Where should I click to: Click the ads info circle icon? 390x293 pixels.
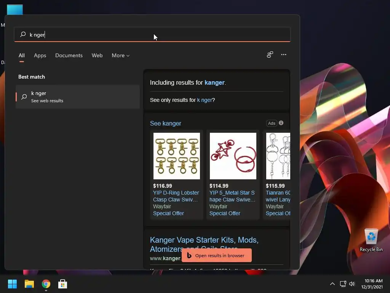(281, 123)
